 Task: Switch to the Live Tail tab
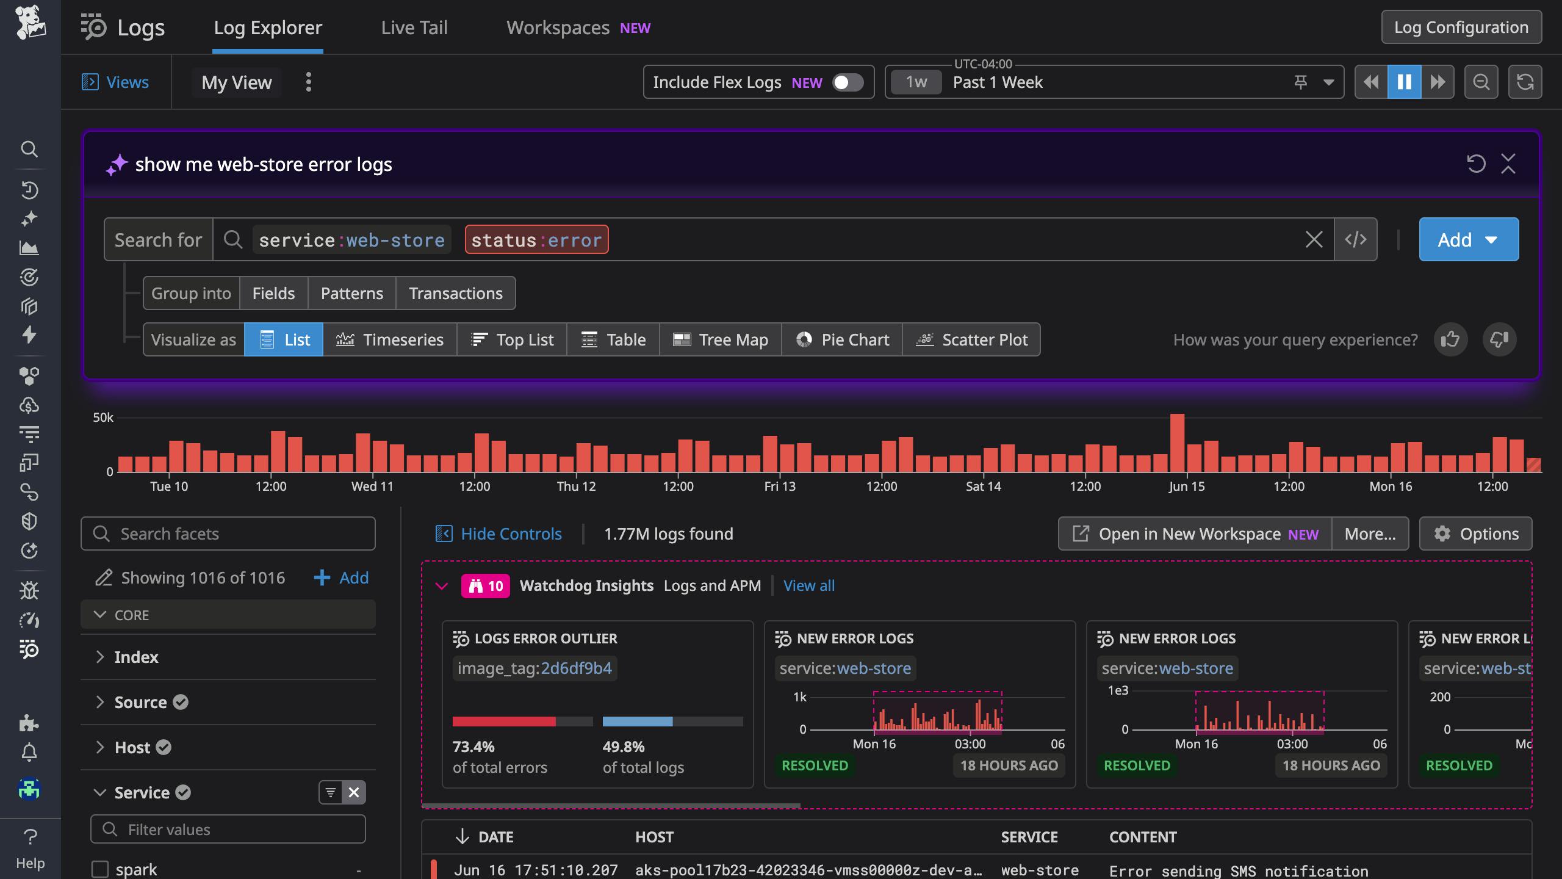(414, 27)
